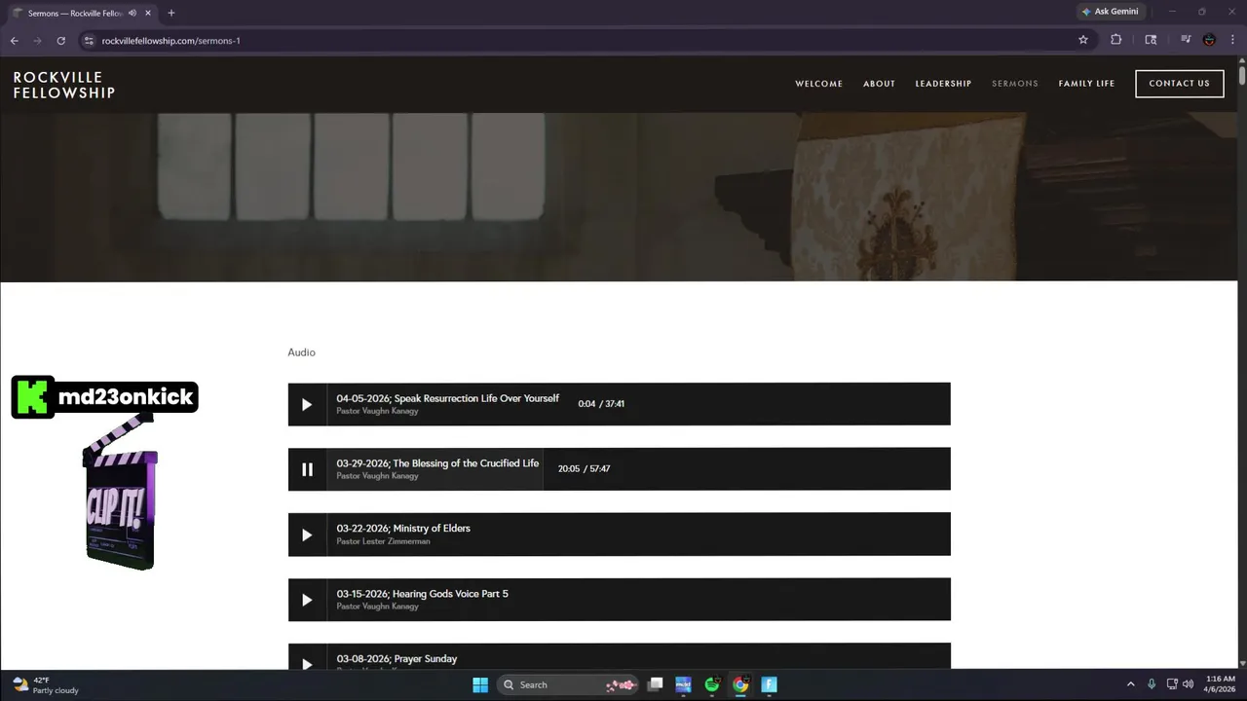Open the Sermons nav link

pyautogui.click(x=1015, y=84)
